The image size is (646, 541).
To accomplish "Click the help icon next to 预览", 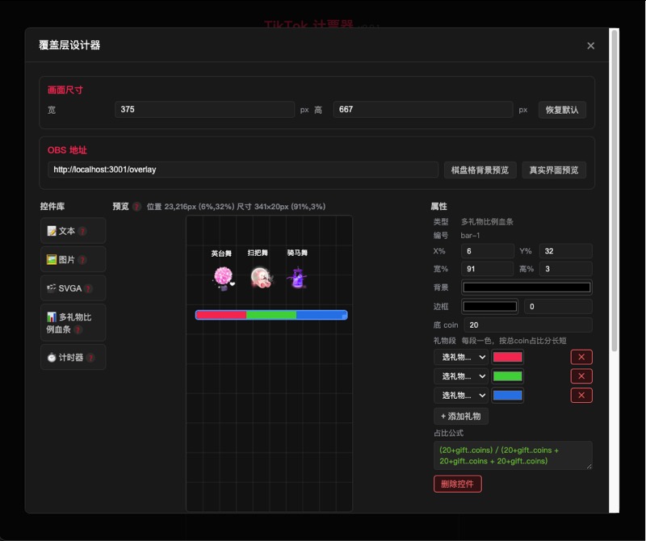I will pos(136,207).
